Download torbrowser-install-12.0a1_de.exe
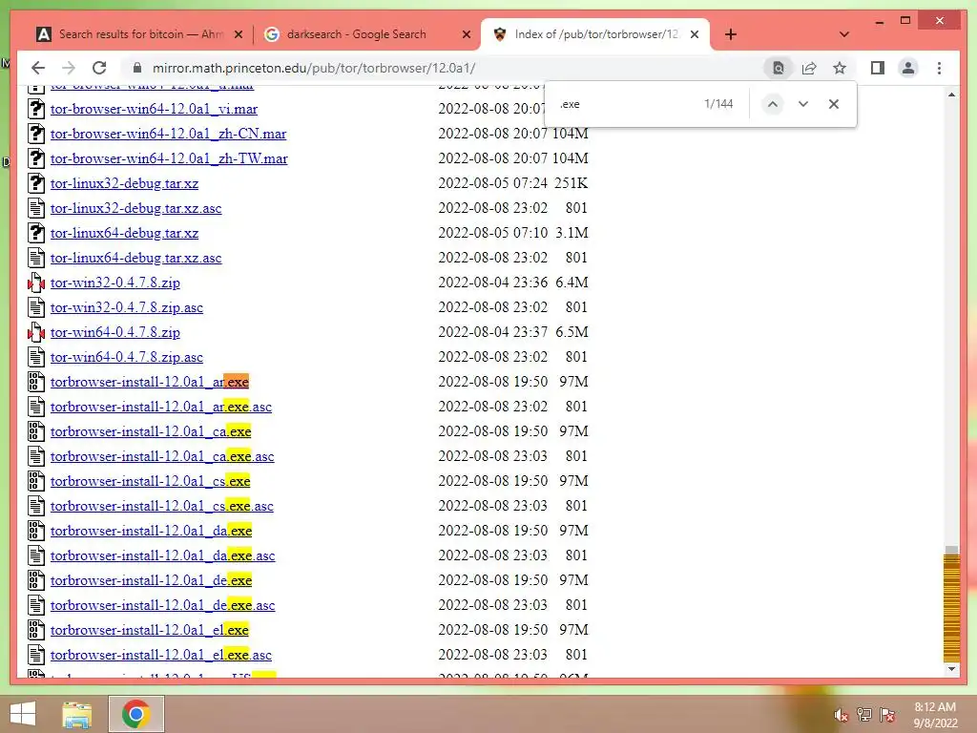Screen dimensions: 977x733 (x=152, y=581)
